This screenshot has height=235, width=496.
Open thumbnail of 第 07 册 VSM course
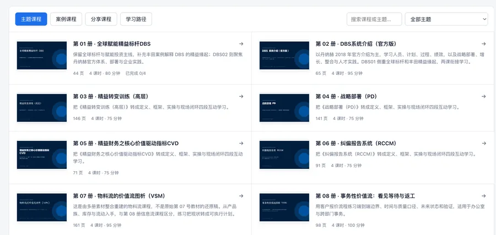tap(42, 207)
